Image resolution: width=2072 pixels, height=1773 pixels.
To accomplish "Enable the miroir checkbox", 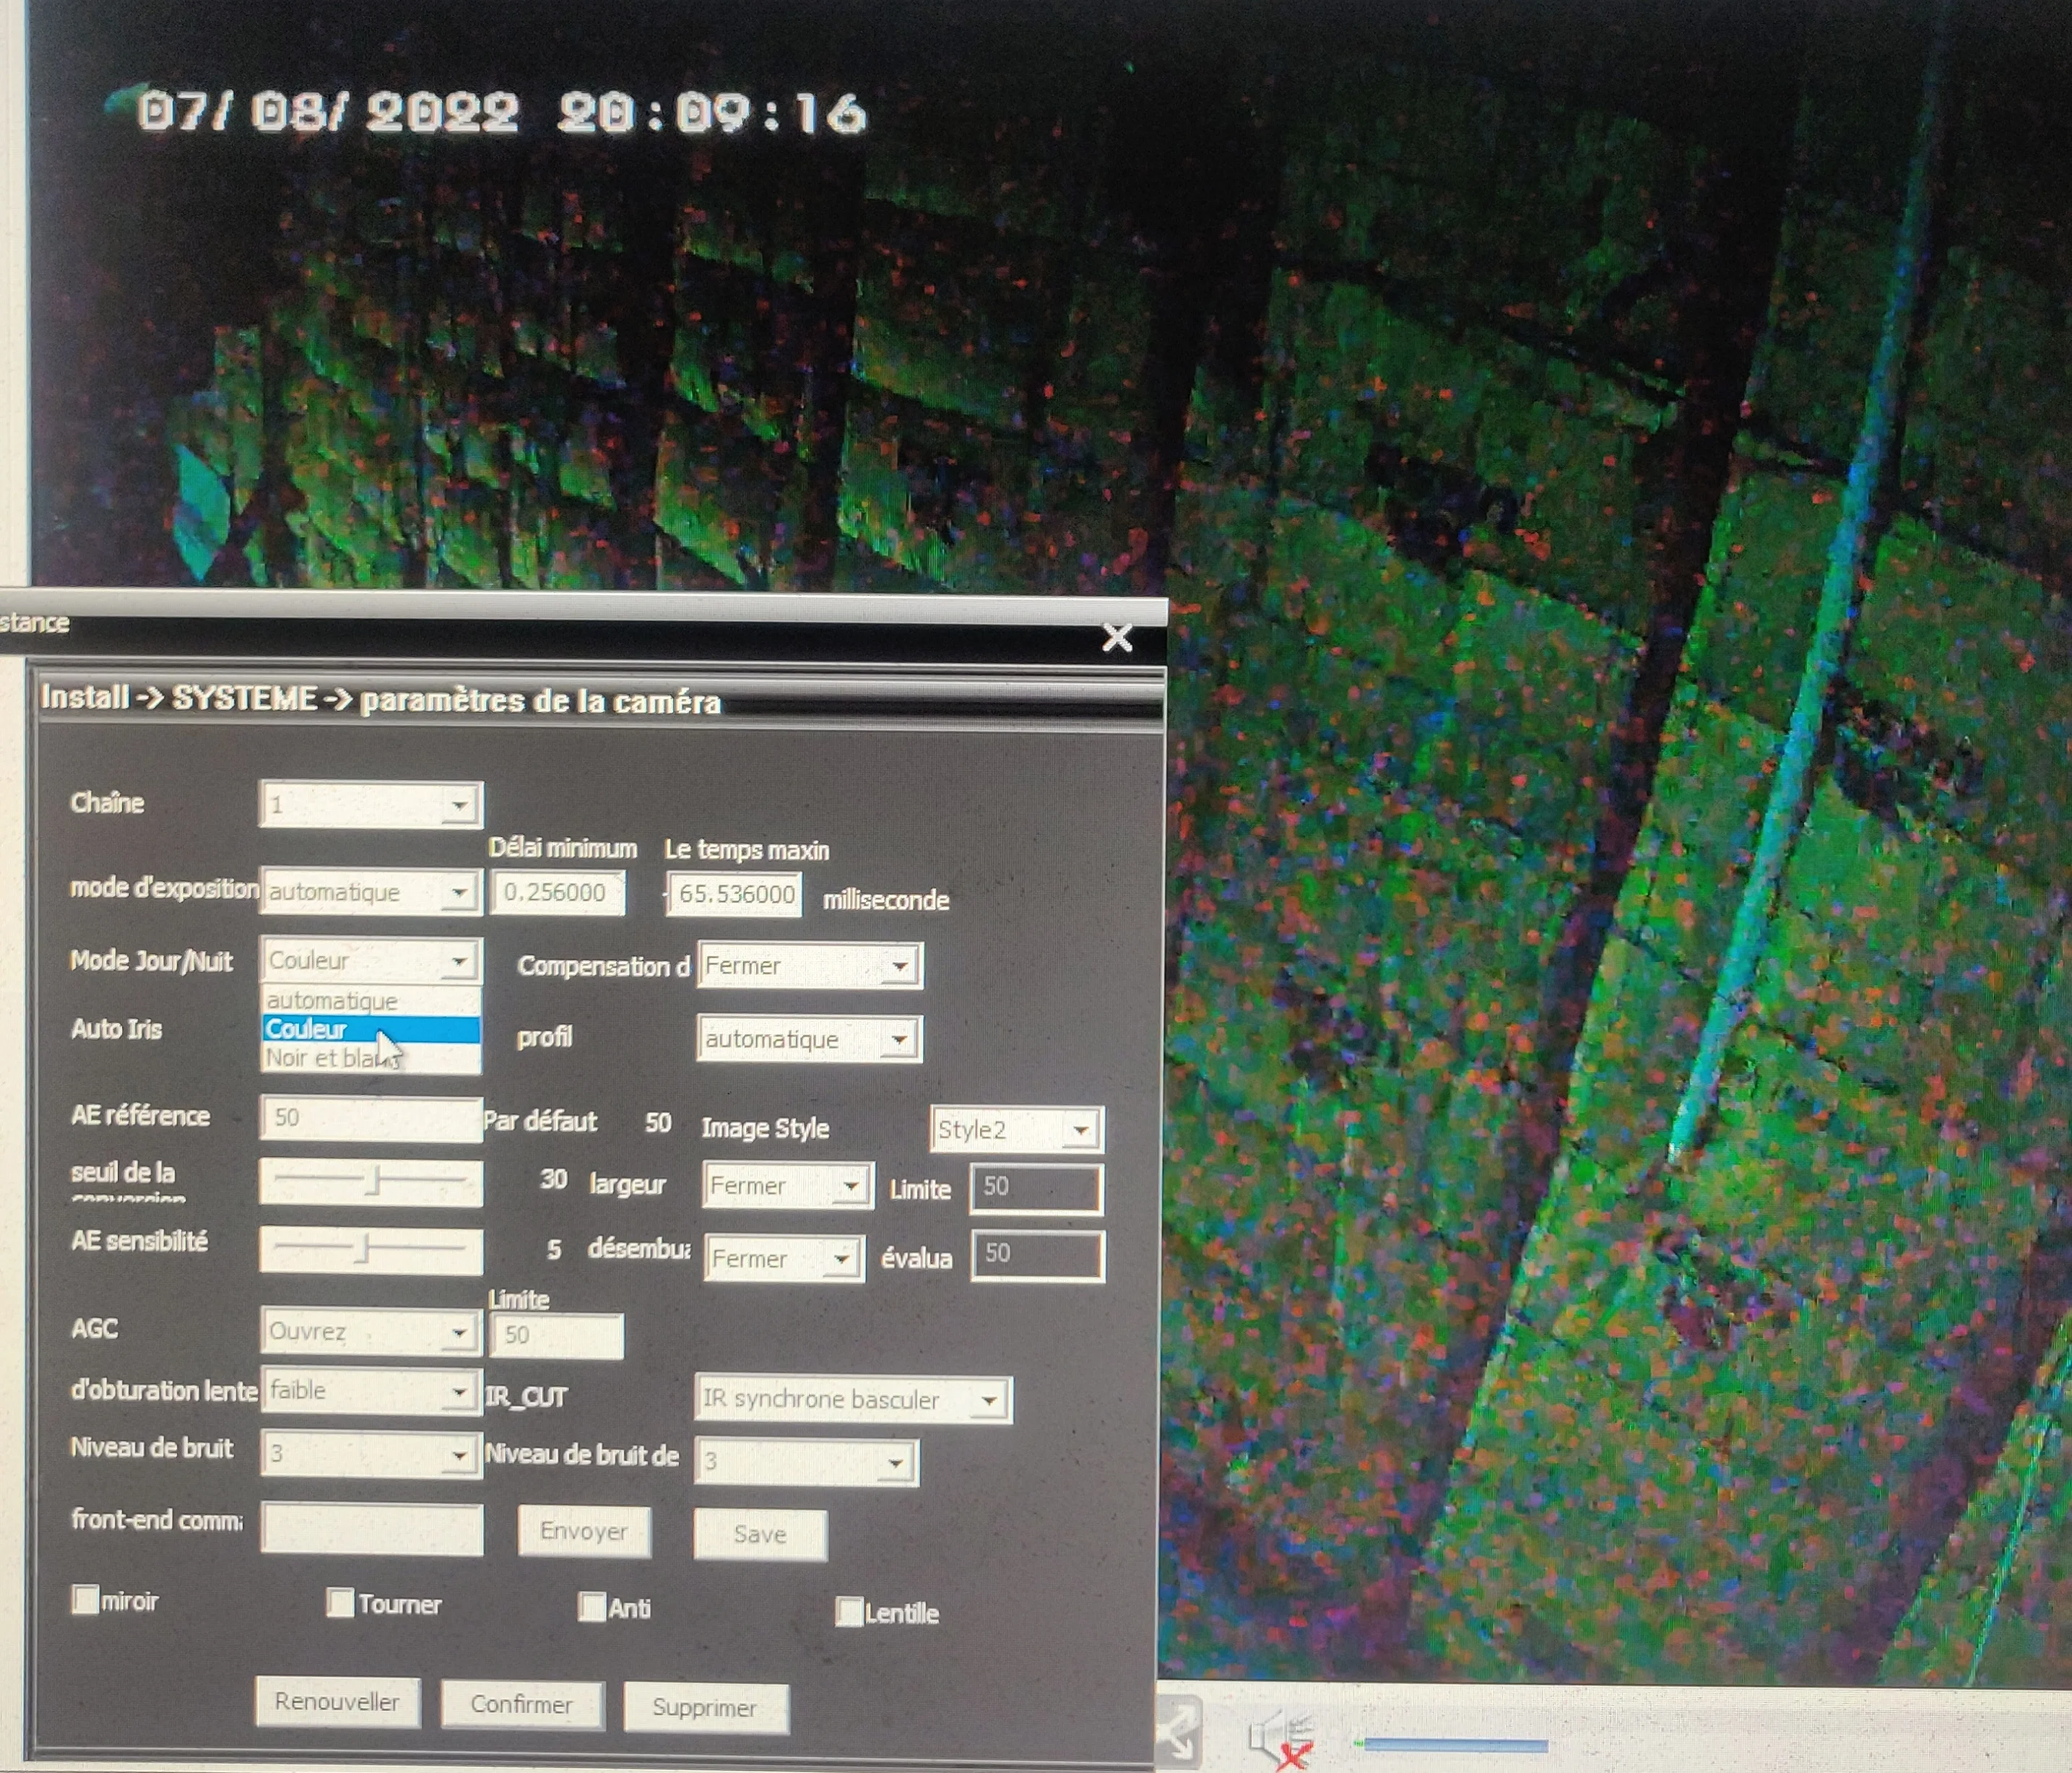I will click(86, 1599).
